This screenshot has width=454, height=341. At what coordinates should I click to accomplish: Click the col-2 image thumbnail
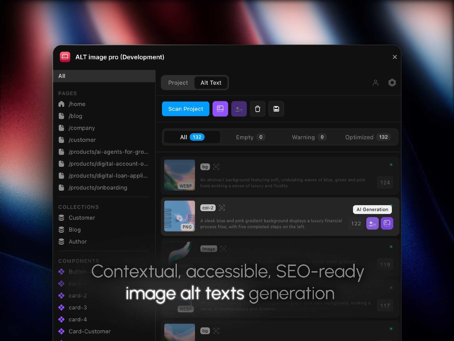click(179, 216)
